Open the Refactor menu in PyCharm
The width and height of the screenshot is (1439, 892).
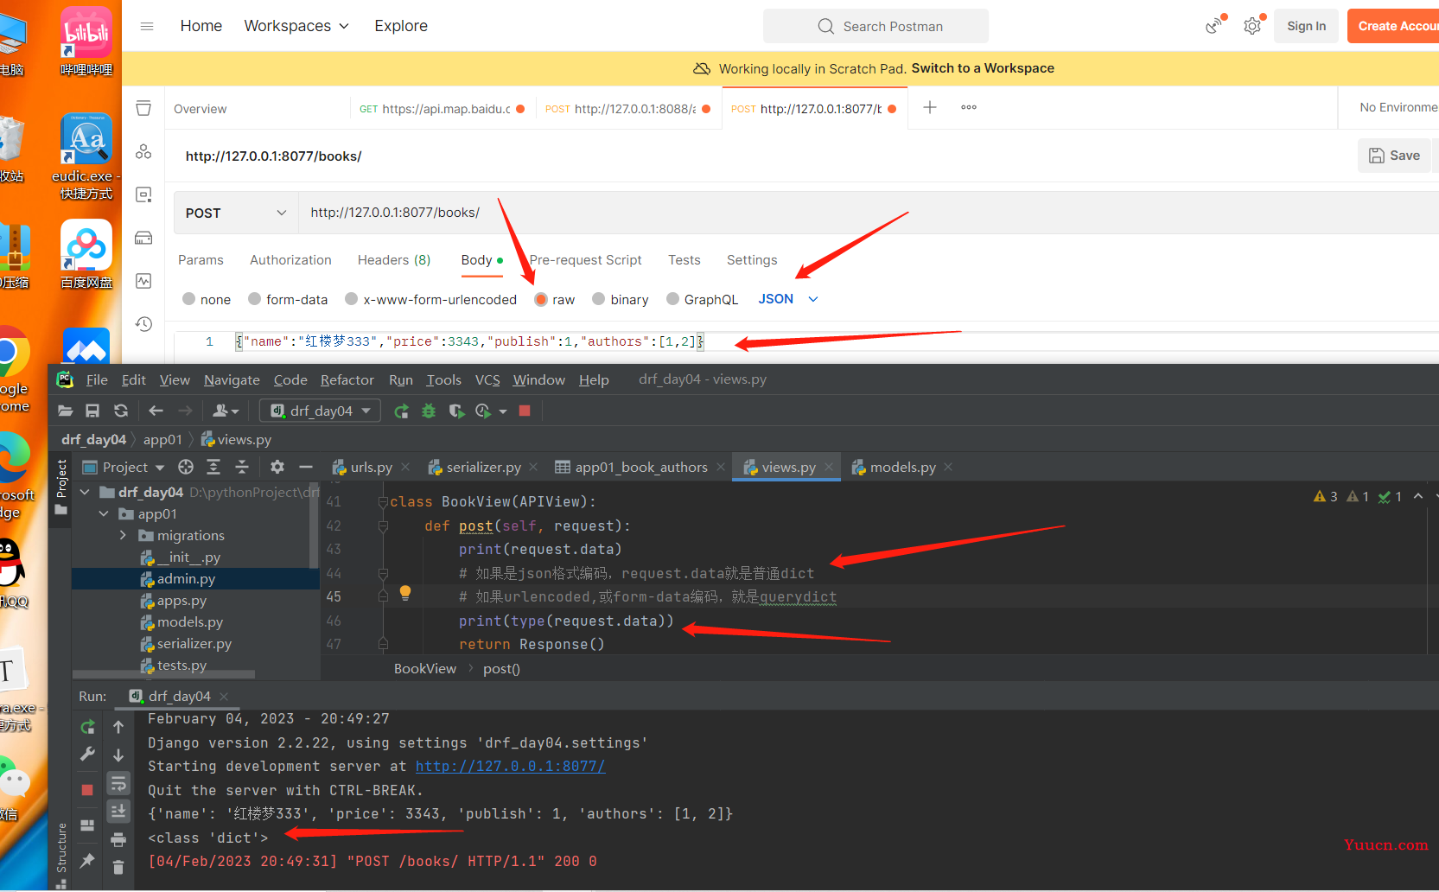pyautogui.click(x=347, y=380)
